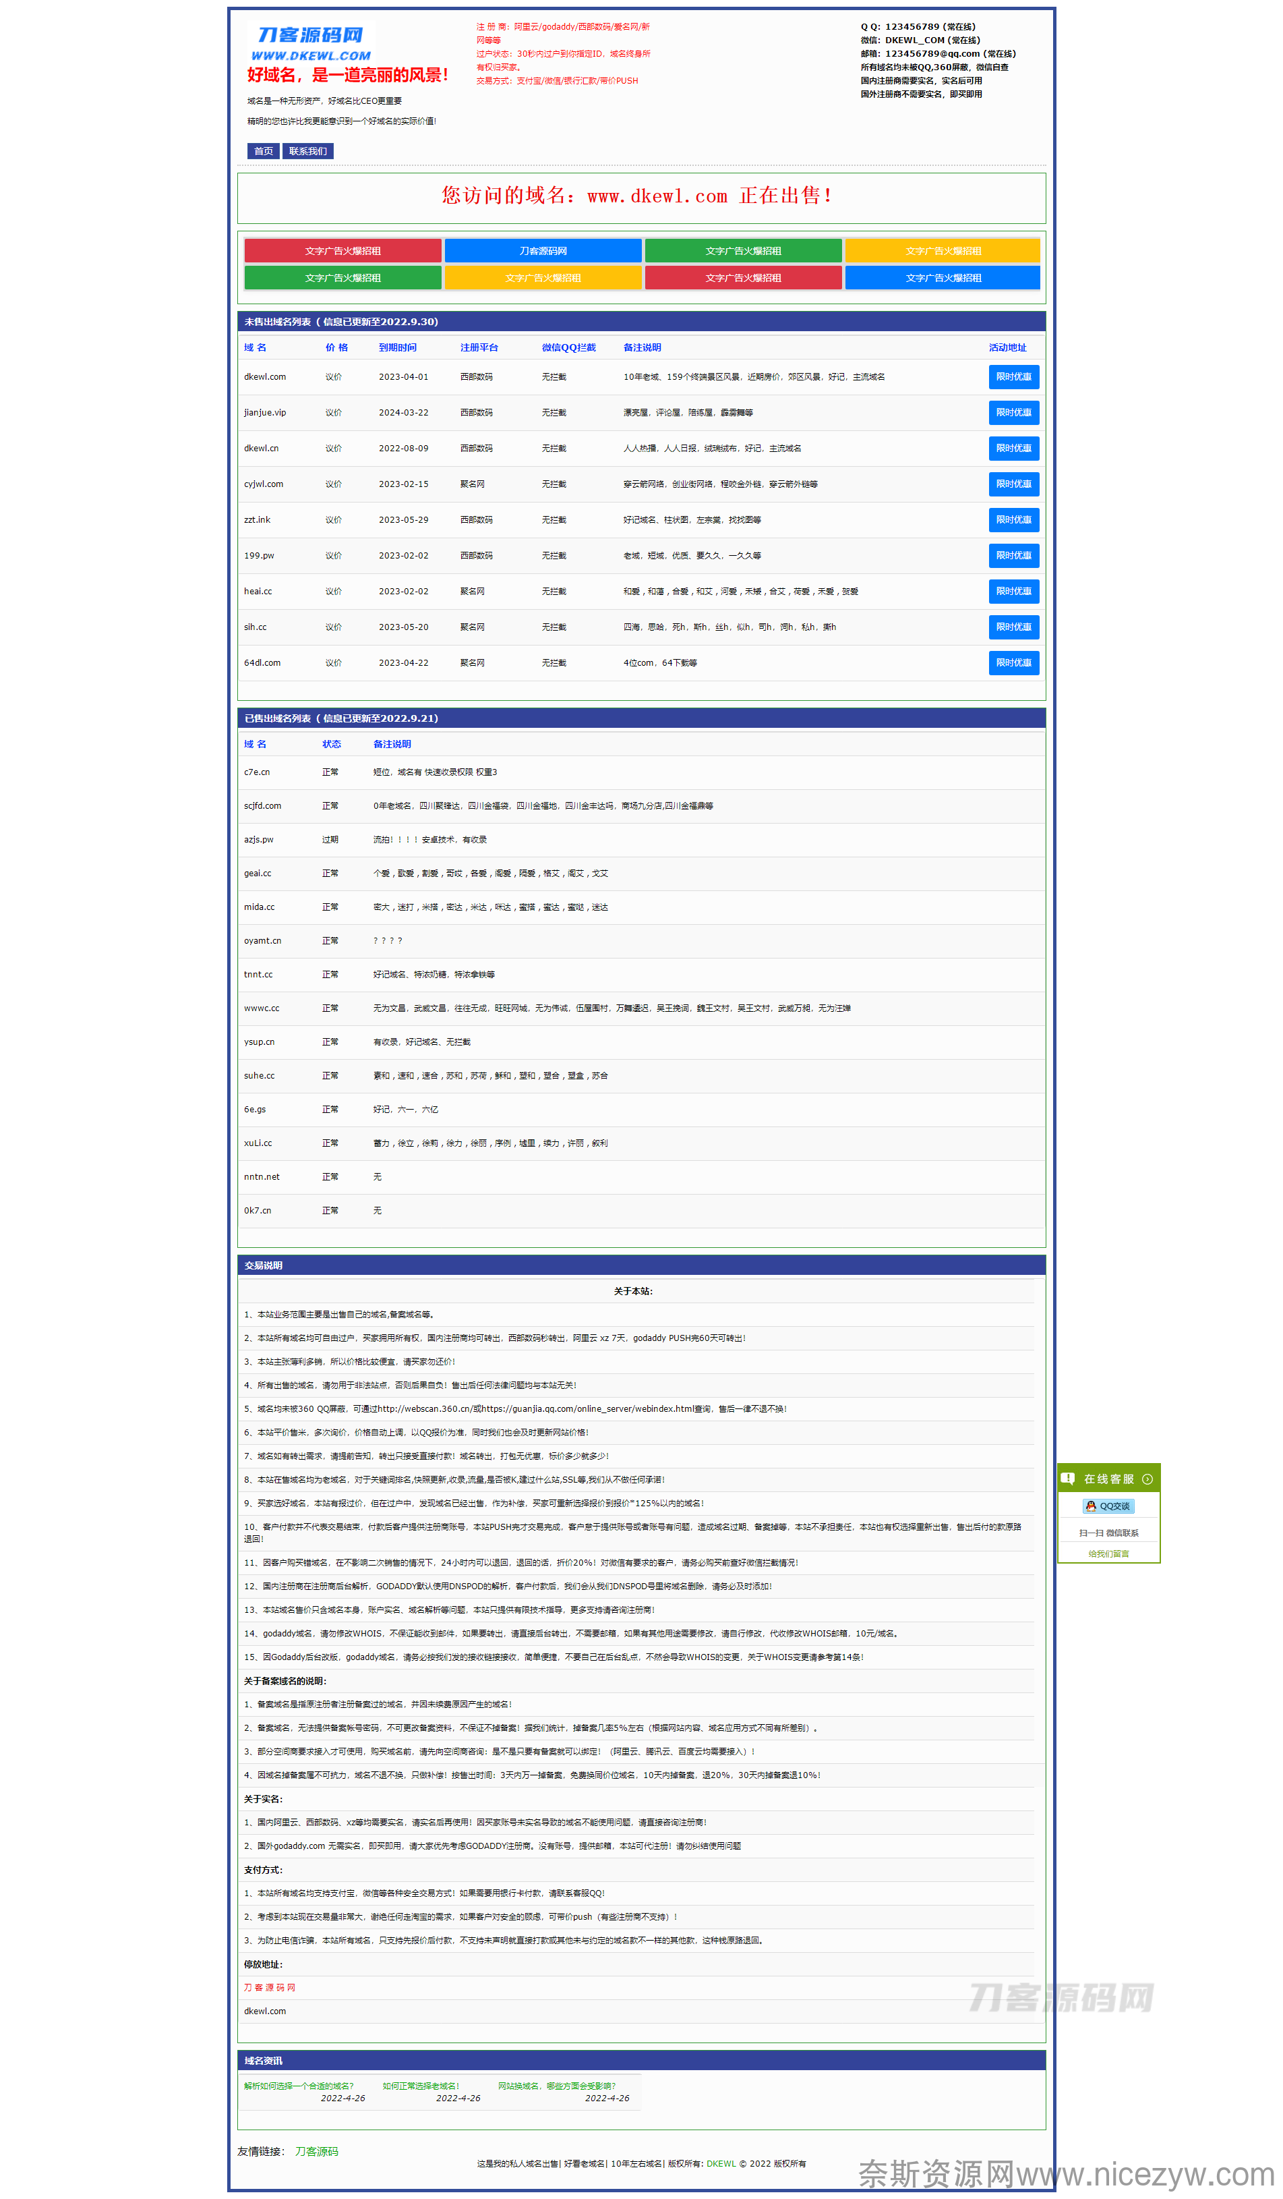Open article 解析如何选择一个合适的域名?
The height and width of the screenshot is (2199, 1283).
pos(298,2086)
